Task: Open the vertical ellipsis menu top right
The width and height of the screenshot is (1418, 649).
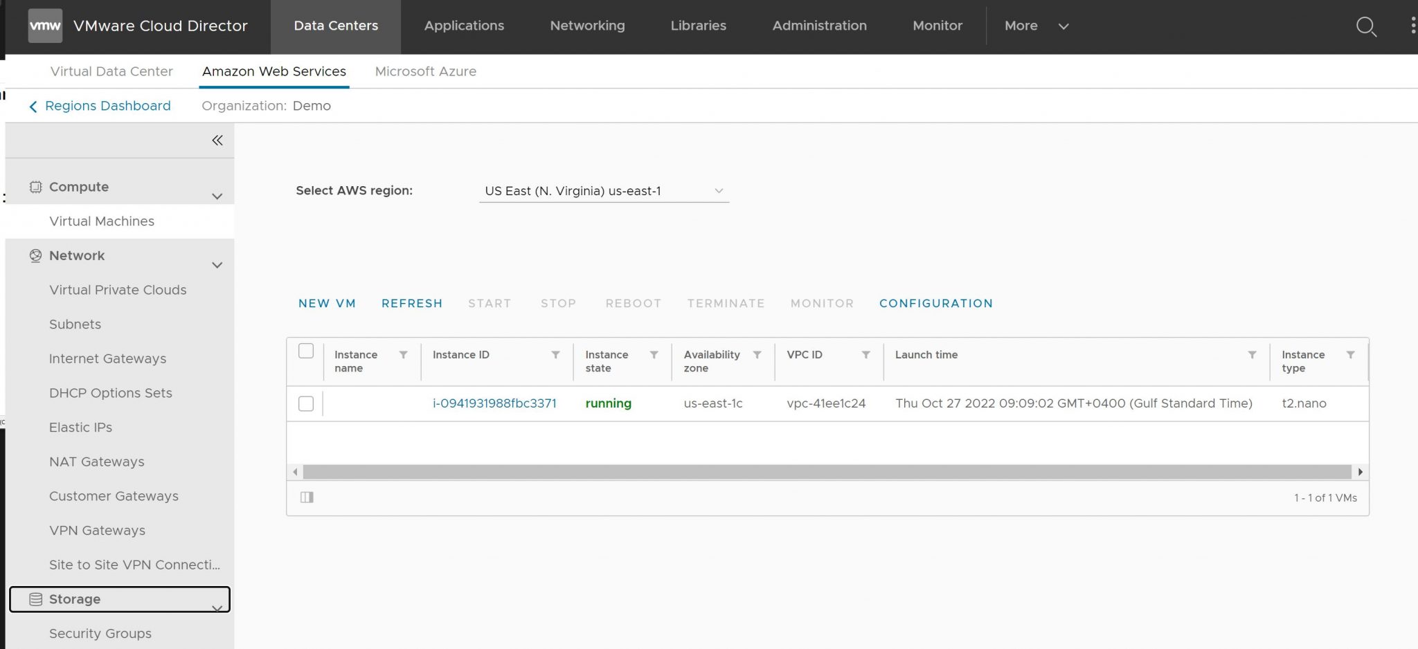Action: 1412,26
